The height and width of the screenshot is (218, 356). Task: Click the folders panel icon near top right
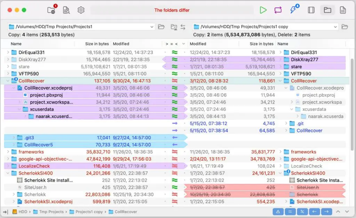point(327,10)
